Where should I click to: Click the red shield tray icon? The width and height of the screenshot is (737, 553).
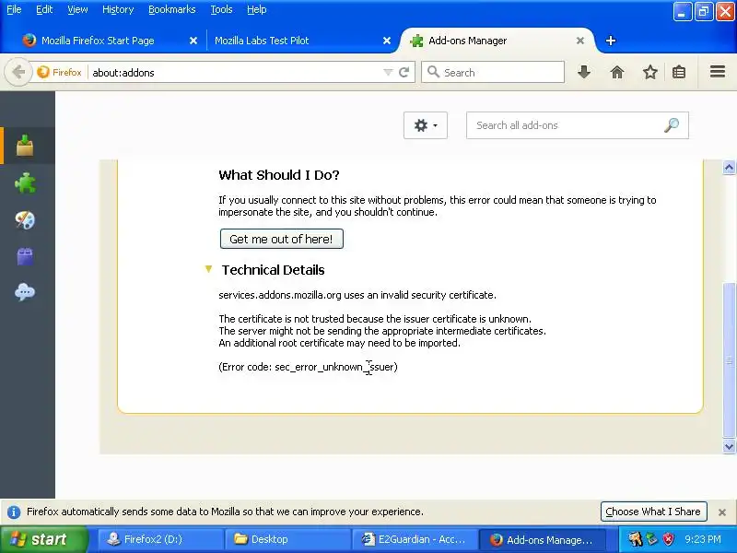click(669, 539)
